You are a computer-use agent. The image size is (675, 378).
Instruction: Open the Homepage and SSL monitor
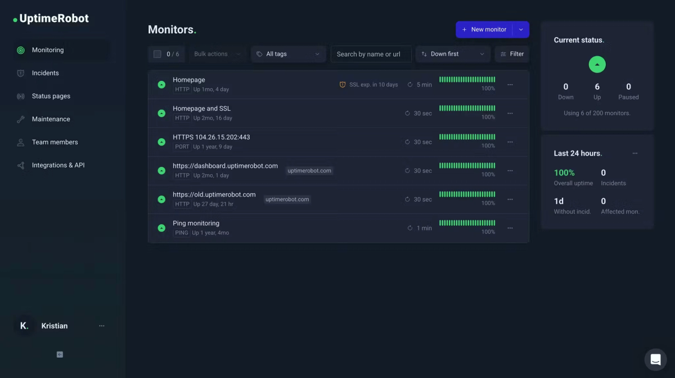201,108
